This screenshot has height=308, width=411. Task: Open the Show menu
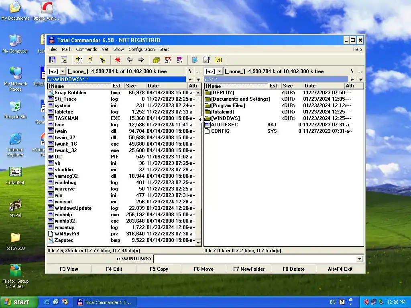pyautogui.click(x=118, y=49)
